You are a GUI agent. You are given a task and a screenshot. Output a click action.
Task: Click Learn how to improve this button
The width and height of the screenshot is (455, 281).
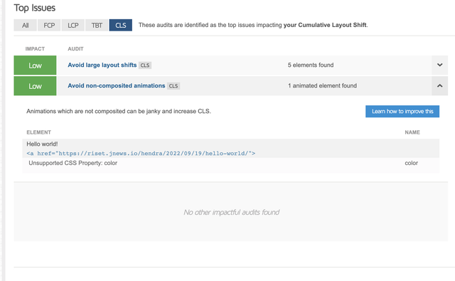(x=402, y=112)
